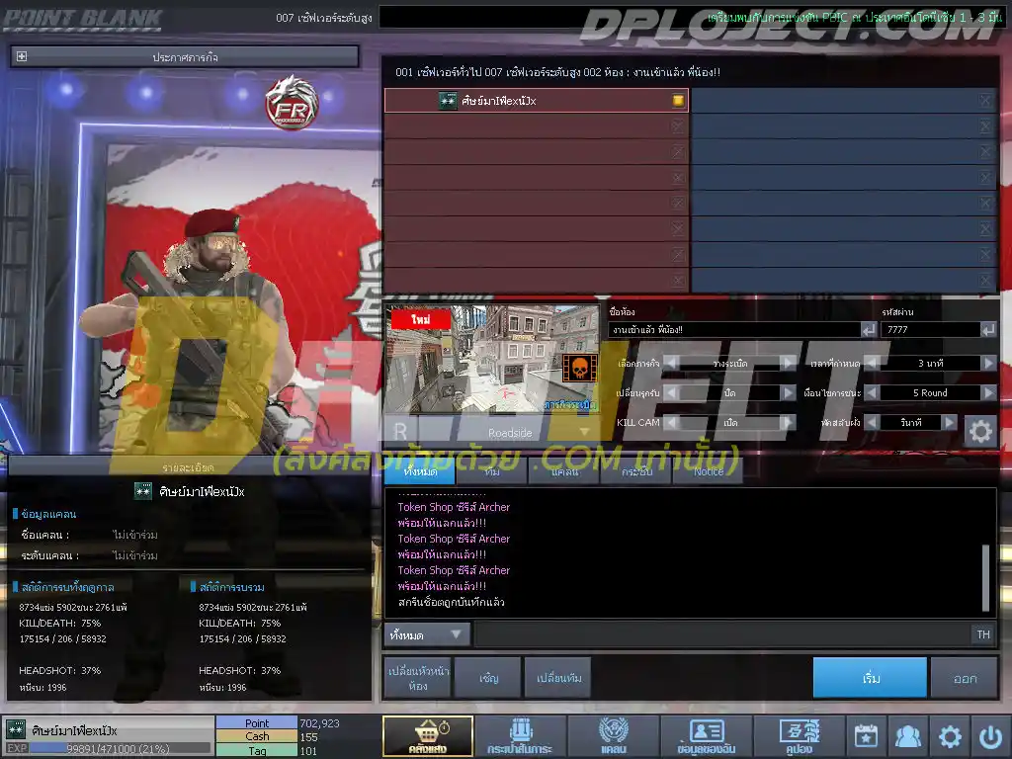Confirm password 7777 with its enter arrow icon
1012x759 pixels.
tap(988, 330)
